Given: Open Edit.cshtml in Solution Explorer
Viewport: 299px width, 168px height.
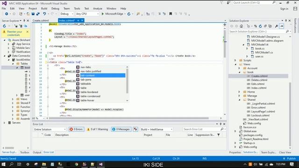Looking at the screenshot, I should pyautogui.click(x=257, y=84).
